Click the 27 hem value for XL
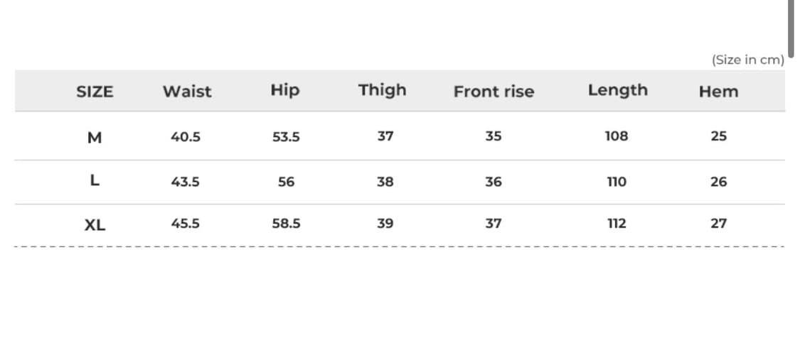The image size is (800, 350). click(719, 224)
